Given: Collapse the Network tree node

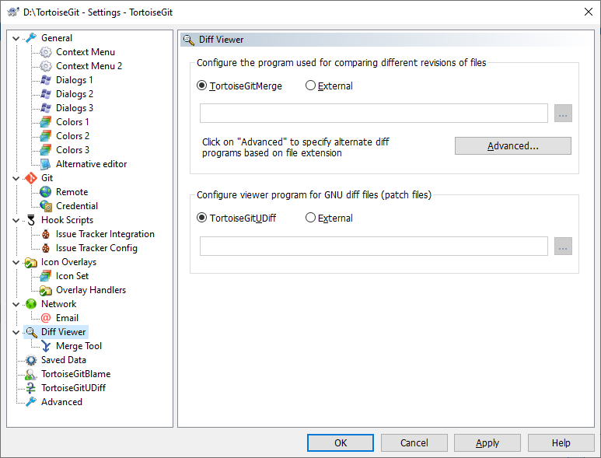Looking at the screenshot, I should 16,304.
